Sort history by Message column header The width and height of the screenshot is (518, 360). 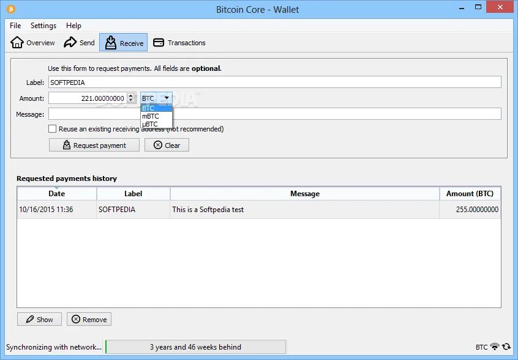click(304, 194)
